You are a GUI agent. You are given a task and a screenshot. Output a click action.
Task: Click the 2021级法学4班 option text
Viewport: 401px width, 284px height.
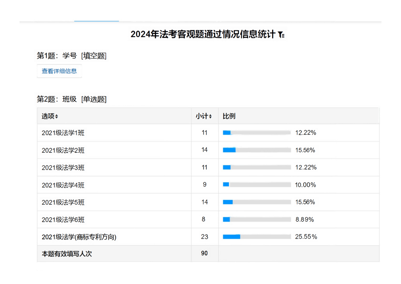63,185
